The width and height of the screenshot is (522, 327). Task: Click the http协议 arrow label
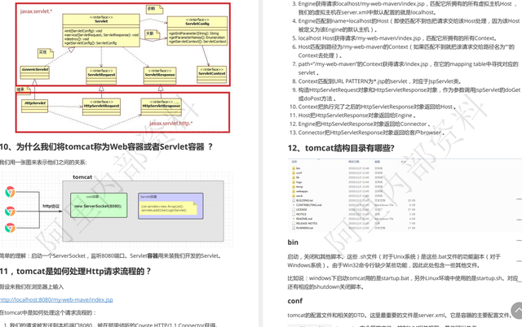click(x=51, y=206)
